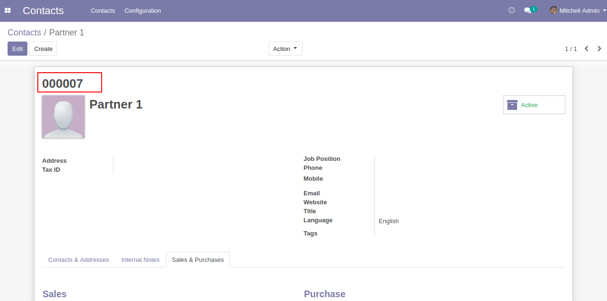Screen dimensions: 607x301
Task: Go to the previous record arrow
Action: click(587, 49)
